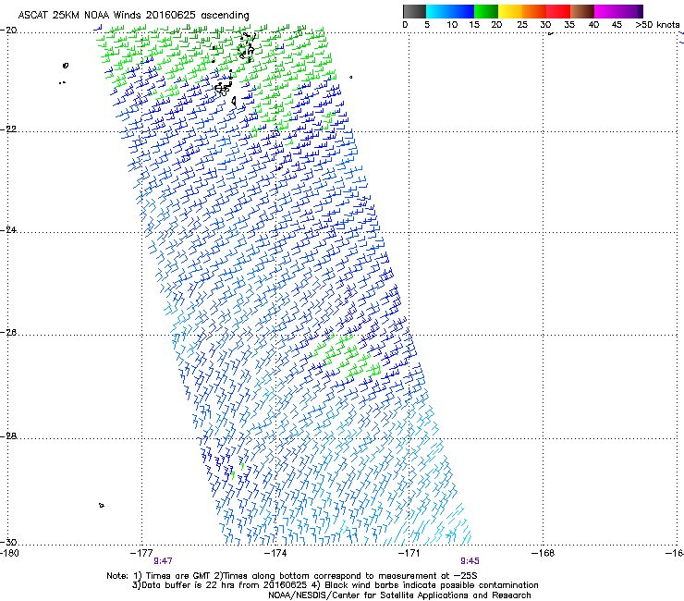The width and height of the screenshot is (684, 601).
Task: Click the gray 0-5 knots legend swatch
Action: point(414,11)
